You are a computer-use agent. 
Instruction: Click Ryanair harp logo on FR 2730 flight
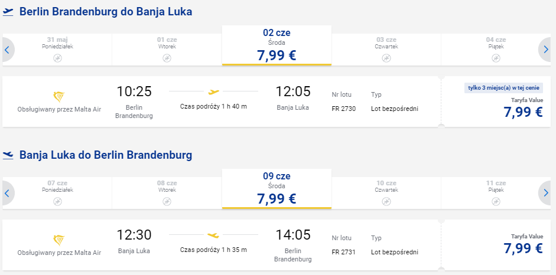(x=59, y=96)
